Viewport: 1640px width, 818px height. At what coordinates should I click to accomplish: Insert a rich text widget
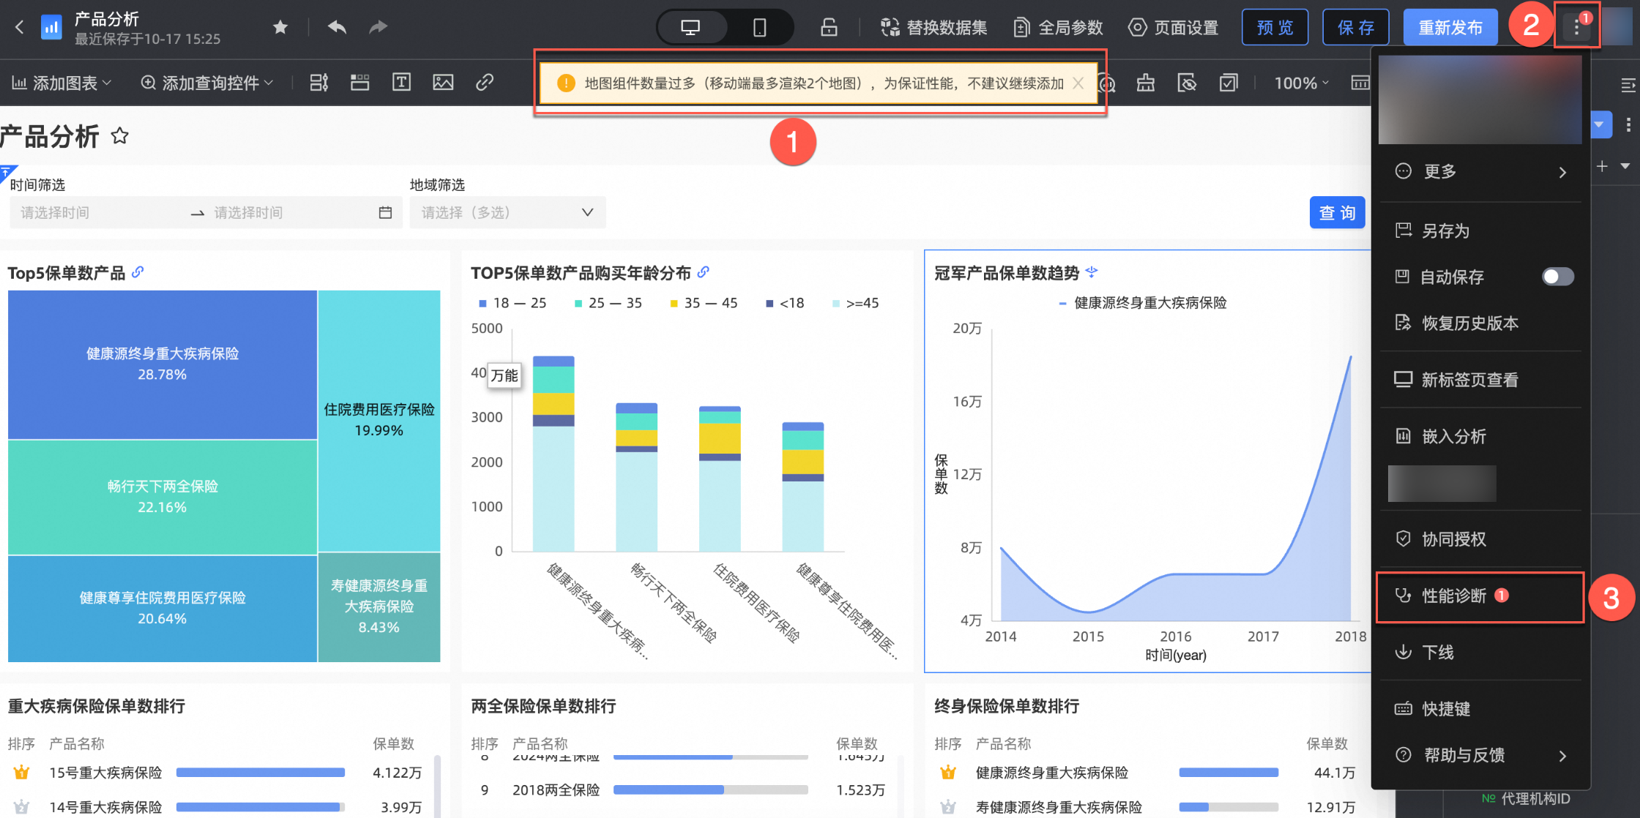(x=401, y=83)
